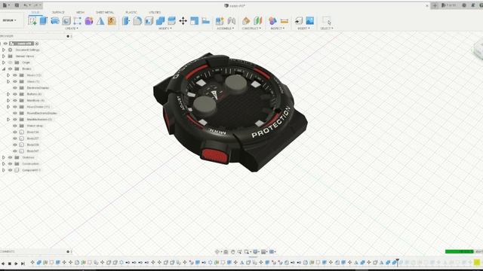Open Display Settings in navigation bar
483x271 pixels.
pyautogui.click(x=256, y=251)
